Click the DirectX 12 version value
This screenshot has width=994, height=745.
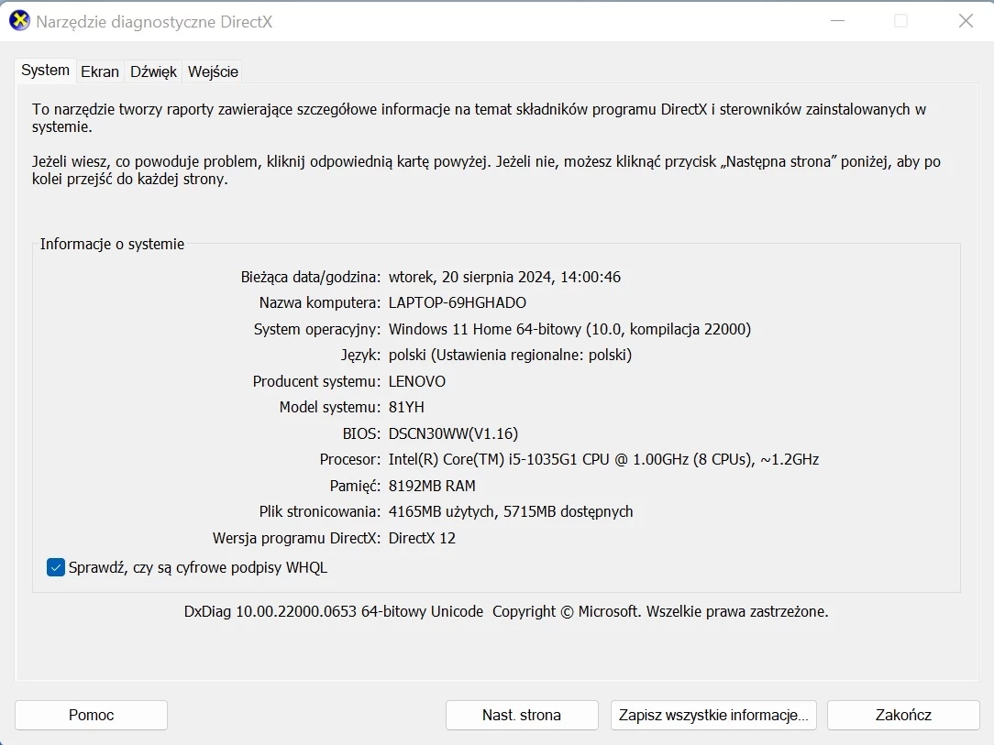click(422, 538)
